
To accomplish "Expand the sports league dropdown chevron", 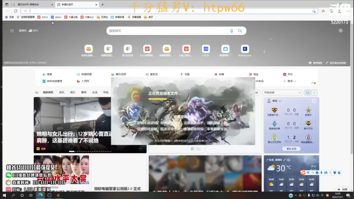I will 280,101.
